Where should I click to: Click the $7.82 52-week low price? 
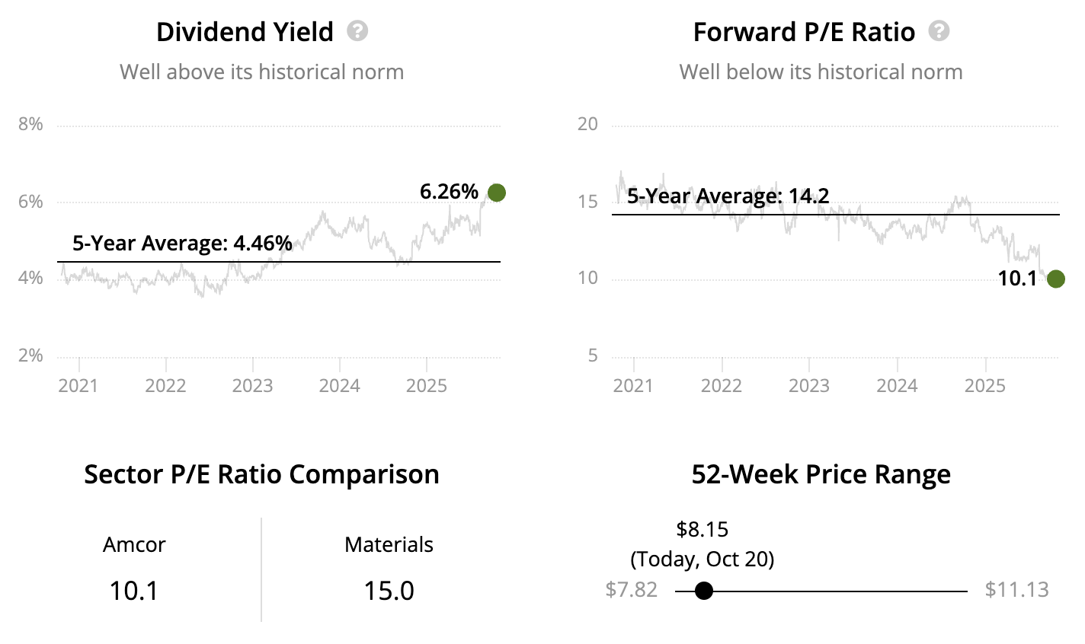tap(631, 590)
